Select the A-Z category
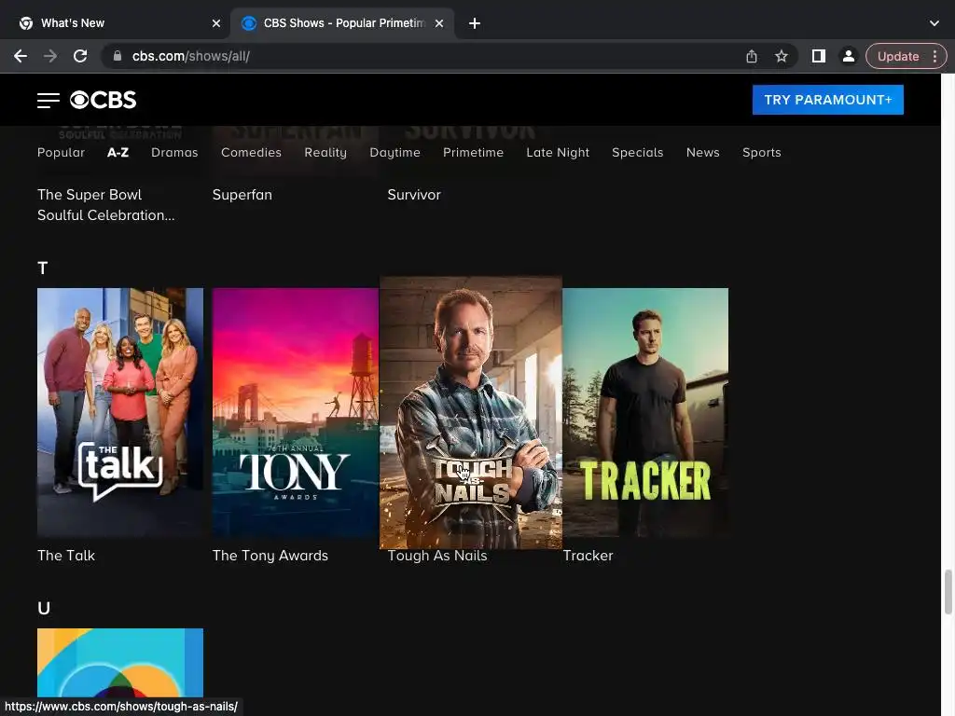 (x=118, y=153)
